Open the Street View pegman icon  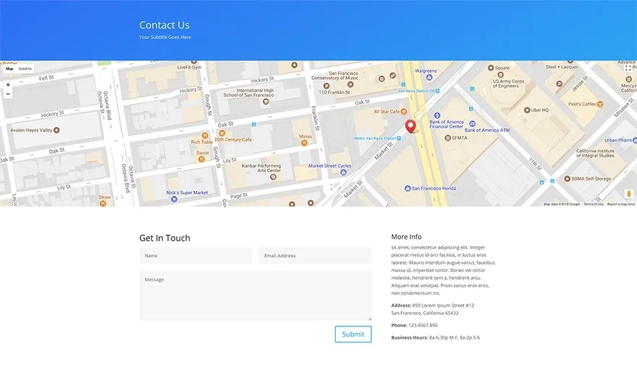click(x=629, y=194)
